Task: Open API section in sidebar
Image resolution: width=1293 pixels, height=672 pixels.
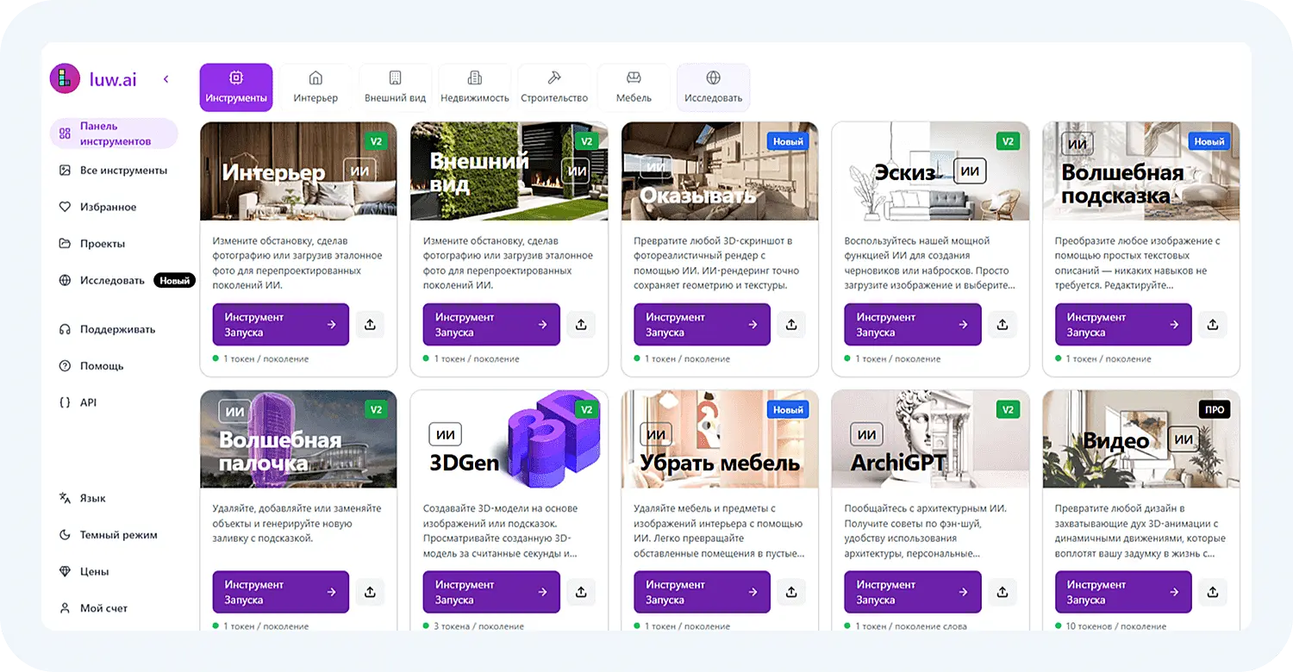Action: pos(88,402)
